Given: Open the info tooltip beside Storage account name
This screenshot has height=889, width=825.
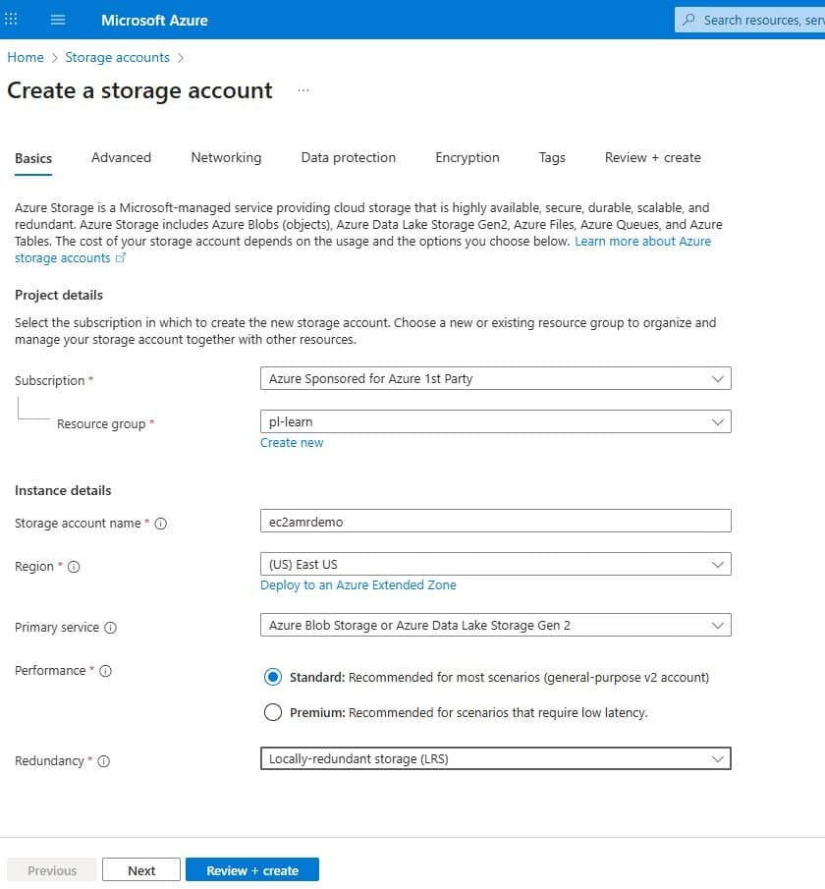Looking at the screenshot, I should tap(162, 524).
